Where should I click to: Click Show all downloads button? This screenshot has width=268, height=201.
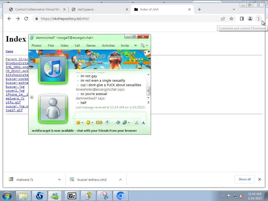pyautogui.click(x=245, y=179)
